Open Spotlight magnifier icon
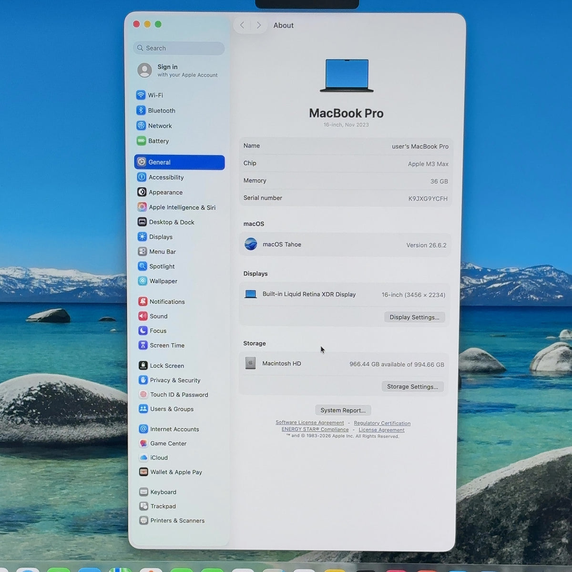Screen dimensions: 572x572 tap(142, 266)
